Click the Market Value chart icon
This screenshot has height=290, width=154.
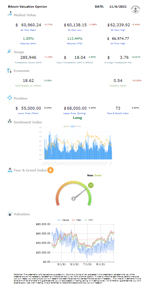point(9,13)
